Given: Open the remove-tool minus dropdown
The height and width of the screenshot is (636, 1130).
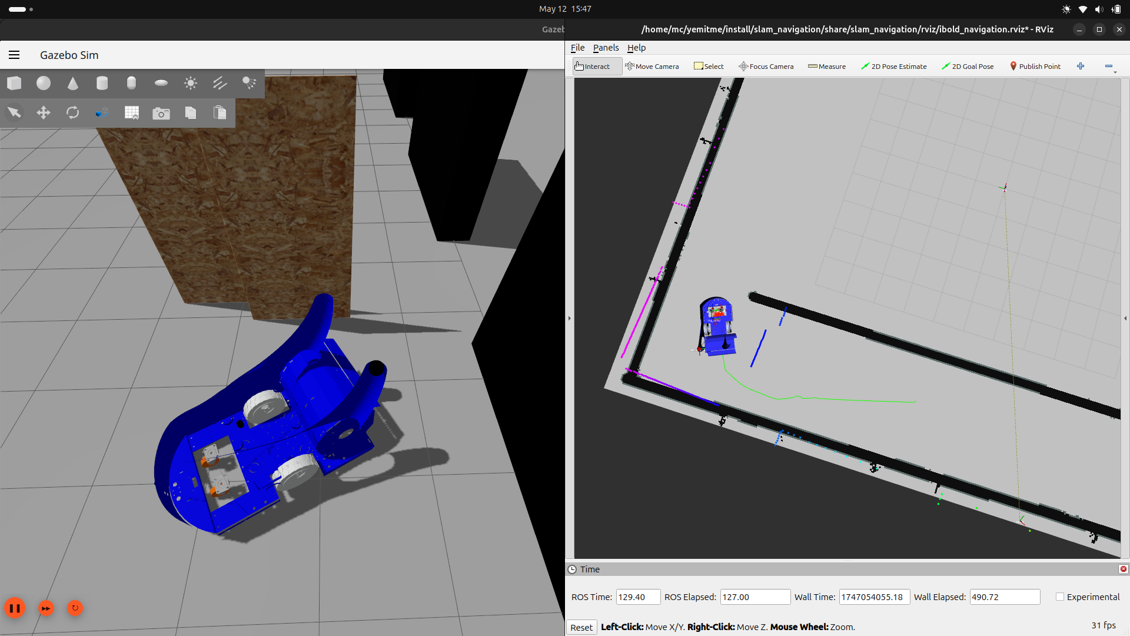Looking at the screenshot, I should pos(1110,67).
